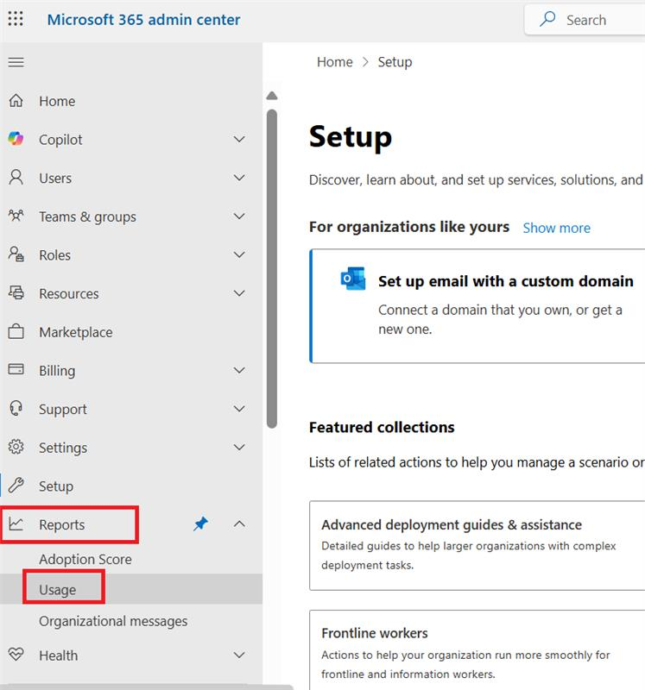Click the Reports chart icon
645x690 pixels.
point(18,524)
